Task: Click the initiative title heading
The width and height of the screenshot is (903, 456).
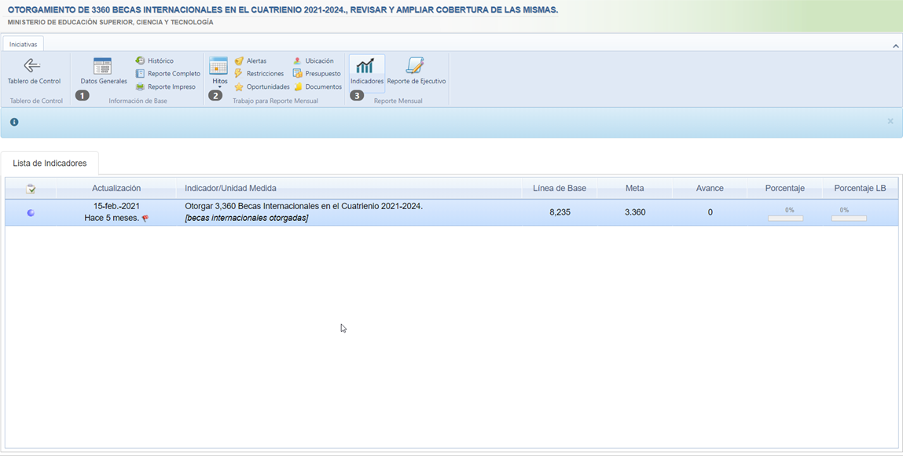Action: 283,10
